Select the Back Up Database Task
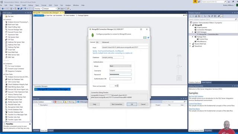This screenshot has width=238, height=134. point(16,79)
